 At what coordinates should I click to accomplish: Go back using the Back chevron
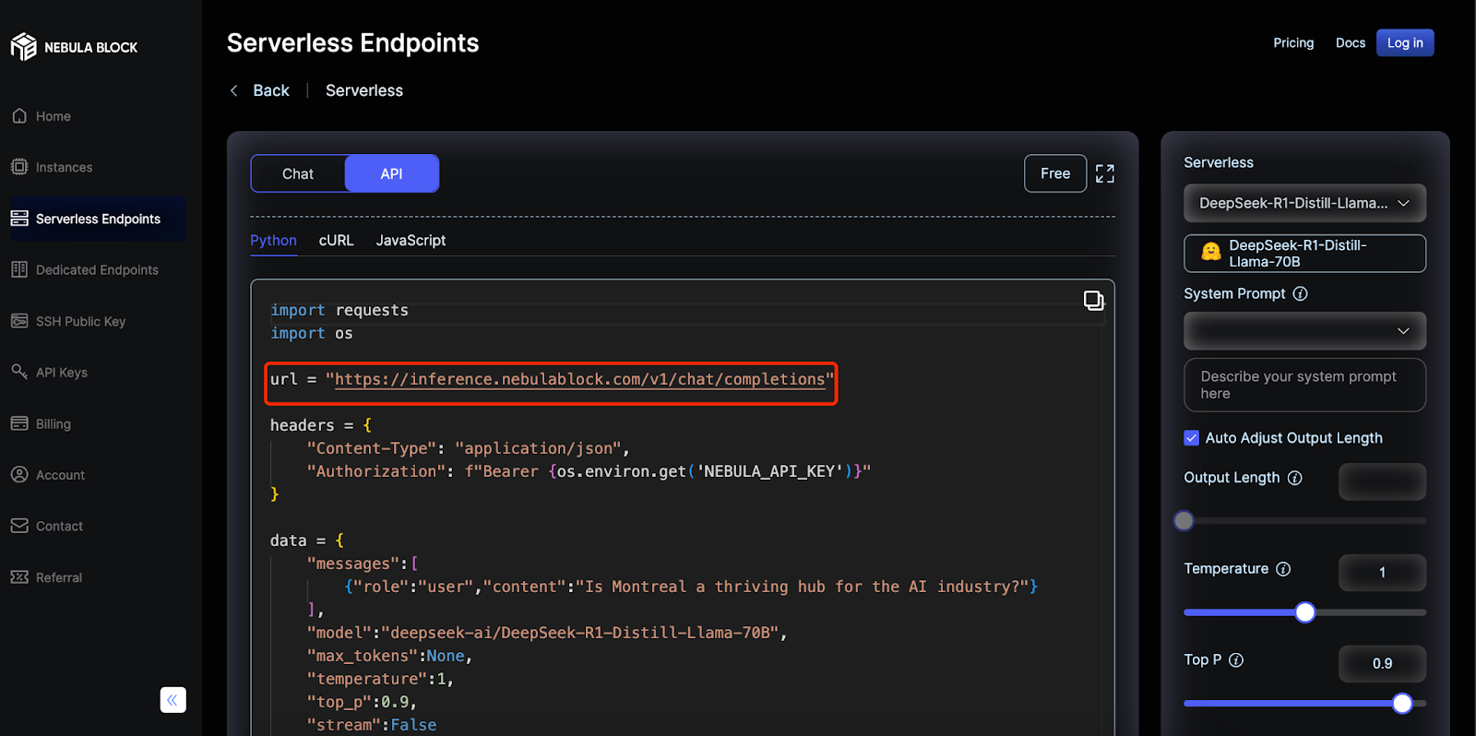click(x=234, y=90)
